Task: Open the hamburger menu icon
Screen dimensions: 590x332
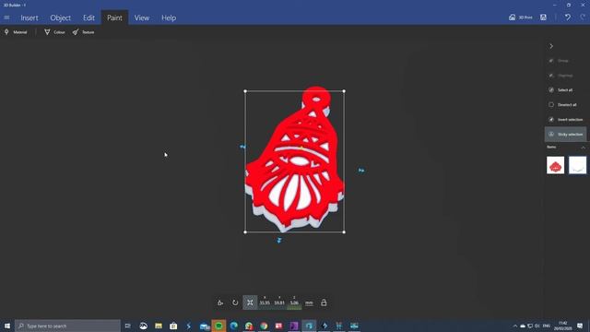Action: pos(6,18)
